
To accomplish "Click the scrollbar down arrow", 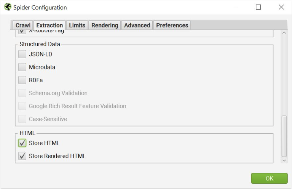I will coord(284,160).
